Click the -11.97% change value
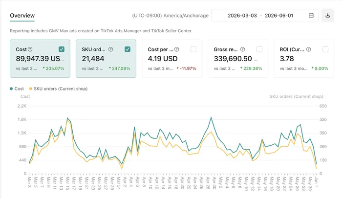The image size is (342, 199). coord(188,68)
